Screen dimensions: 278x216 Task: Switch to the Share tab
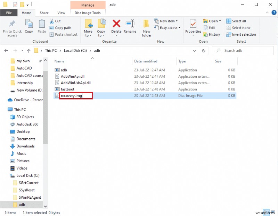44,12
